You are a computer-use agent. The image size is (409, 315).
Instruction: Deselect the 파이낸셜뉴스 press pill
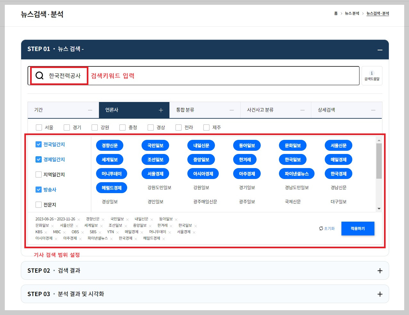click(297, 174)
